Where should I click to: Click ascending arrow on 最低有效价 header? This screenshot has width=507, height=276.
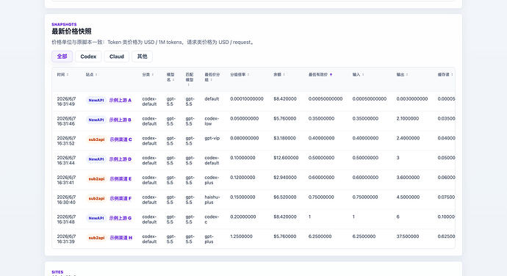(x=331, y=75)
